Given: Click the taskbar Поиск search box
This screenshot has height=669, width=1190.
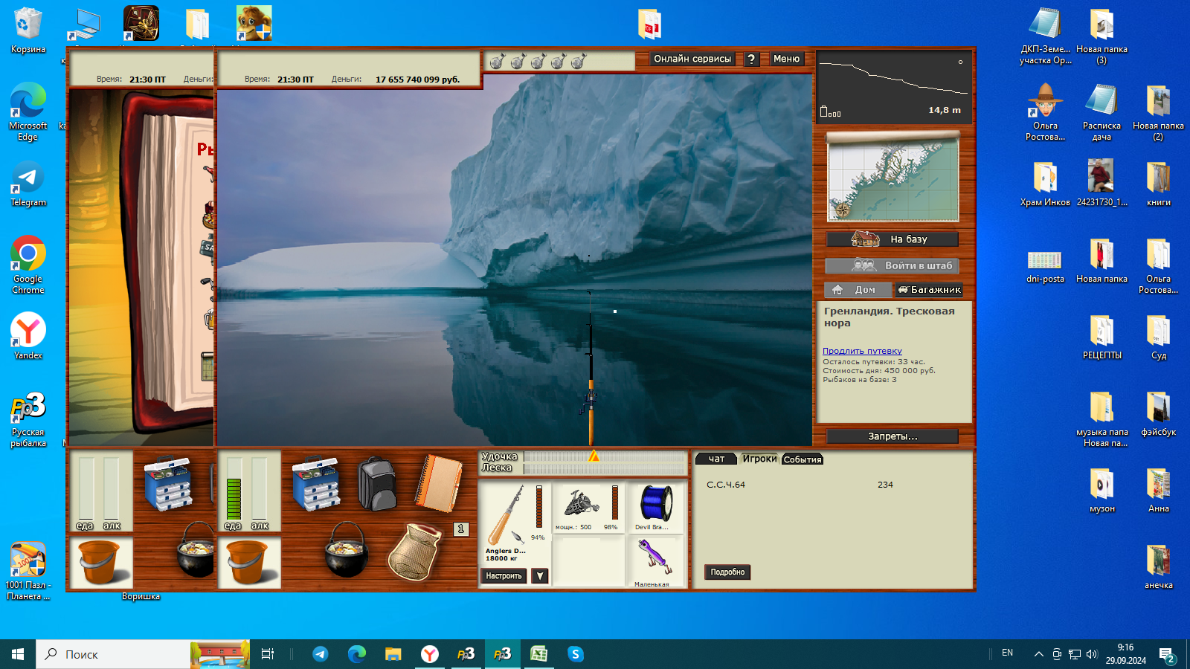Looking at the screenshot, I should click(x=143, y=654).
